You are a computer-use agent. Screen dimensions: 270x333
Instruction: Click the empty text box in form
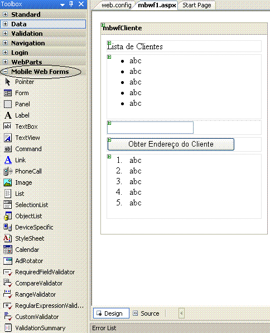click(150, 128)
